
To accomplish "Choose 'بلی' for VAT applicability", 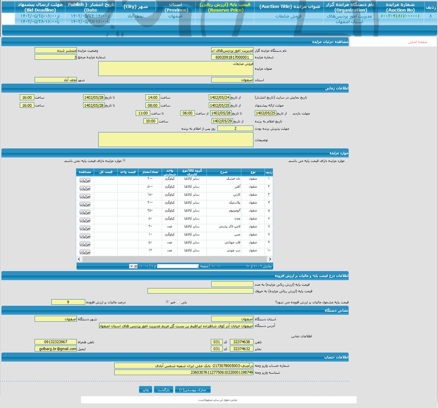I will 178,302.
